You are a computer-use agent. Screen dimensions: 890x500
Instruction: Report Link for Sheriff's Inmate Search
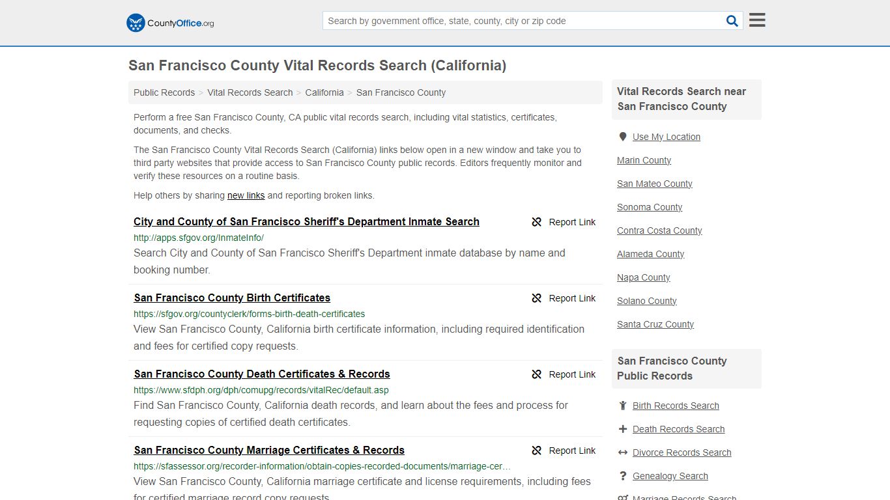click(572, 222)
